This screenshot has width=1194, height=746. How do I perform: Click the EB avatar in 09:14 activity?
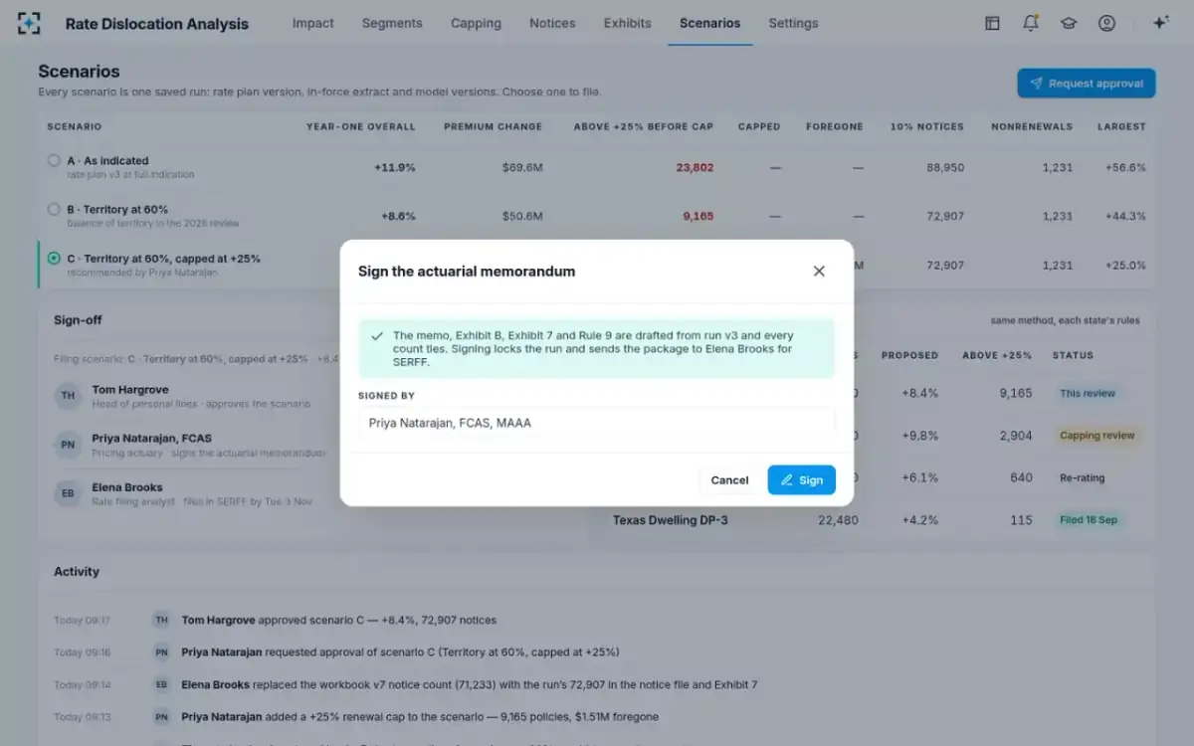(160, 684)
